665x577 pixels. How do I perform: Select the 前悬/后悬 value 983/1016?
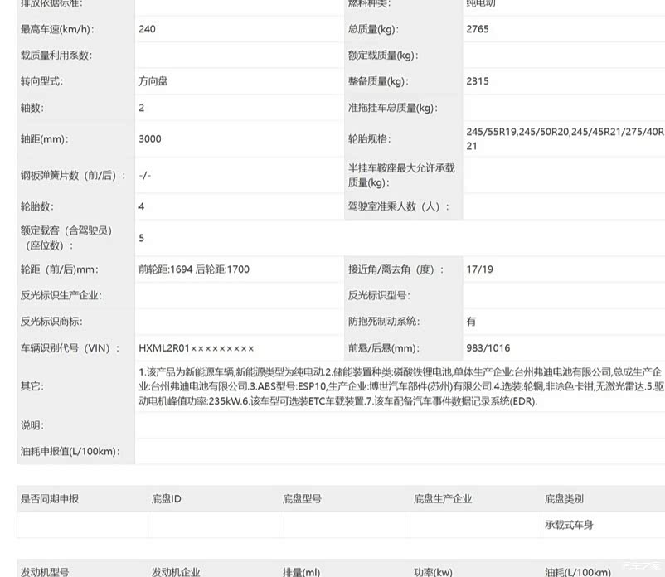coord(488,348)
